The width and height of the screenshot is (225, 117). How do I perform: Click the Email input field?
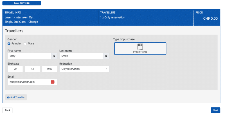tap(29, 82)
